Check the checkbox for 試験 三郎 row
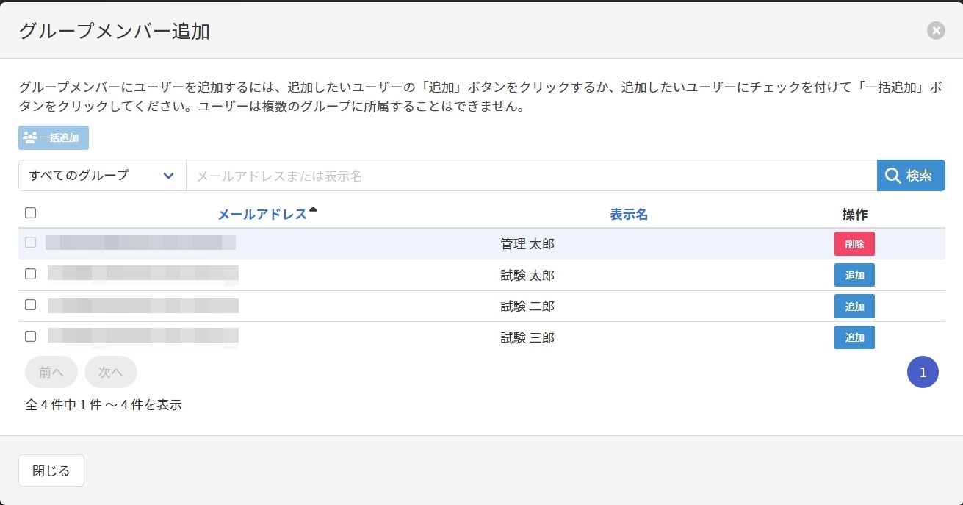This screenshot has height=505, width=963. [30, 337]
